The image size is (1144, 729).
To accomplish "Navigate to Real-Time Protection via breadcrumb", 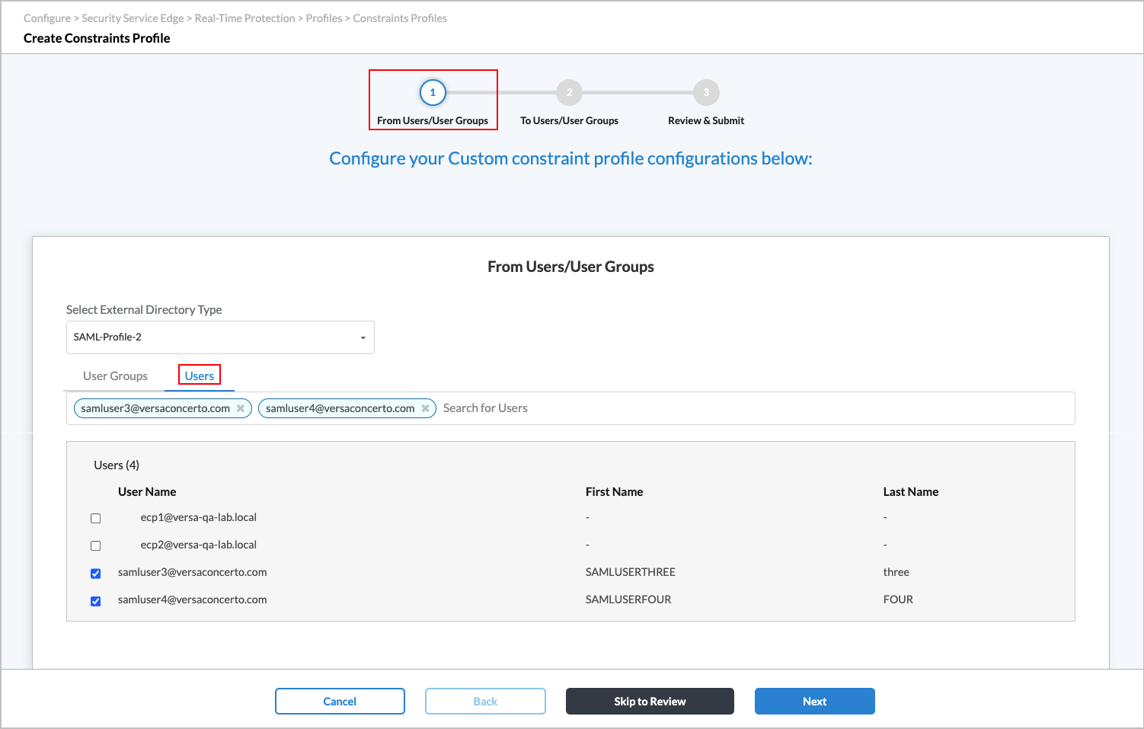I will coord(244,18).
